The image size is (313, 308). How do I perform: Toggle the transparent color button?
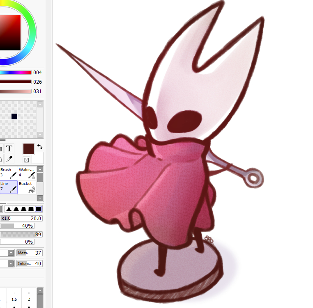(27, 160)
